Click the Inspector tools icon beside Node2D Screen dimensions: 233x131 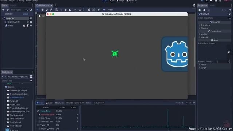230,14
